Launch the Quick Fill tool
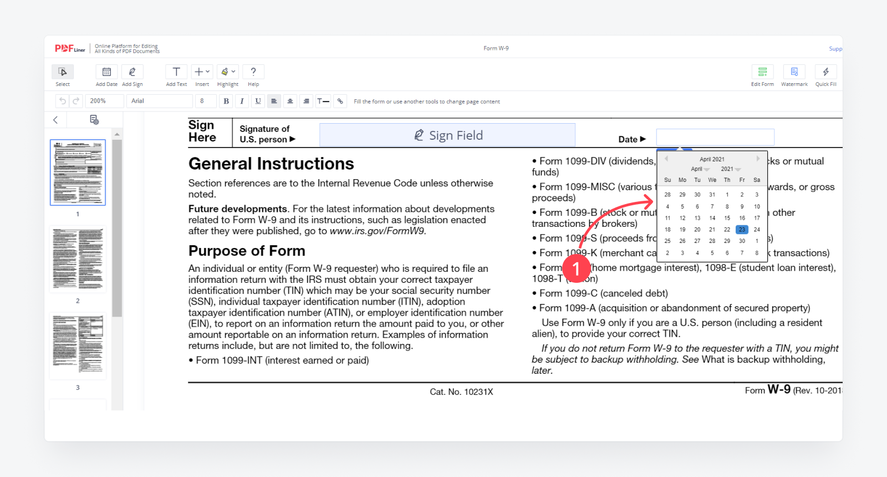Image resolution: width=887 pixels, height=477 pixels. 826,72
